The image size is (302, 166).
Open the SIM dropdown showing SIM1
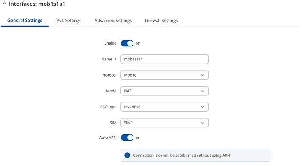tap(165, 123)
